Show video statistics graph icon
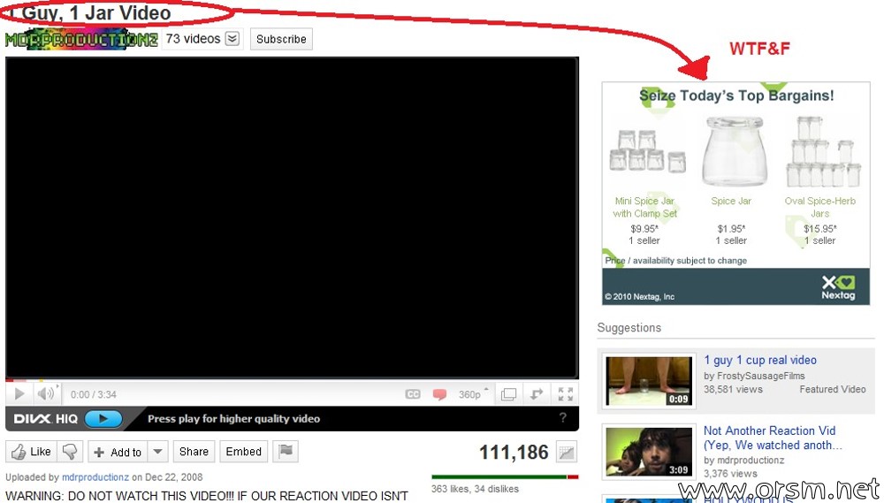 click(566, 453)
